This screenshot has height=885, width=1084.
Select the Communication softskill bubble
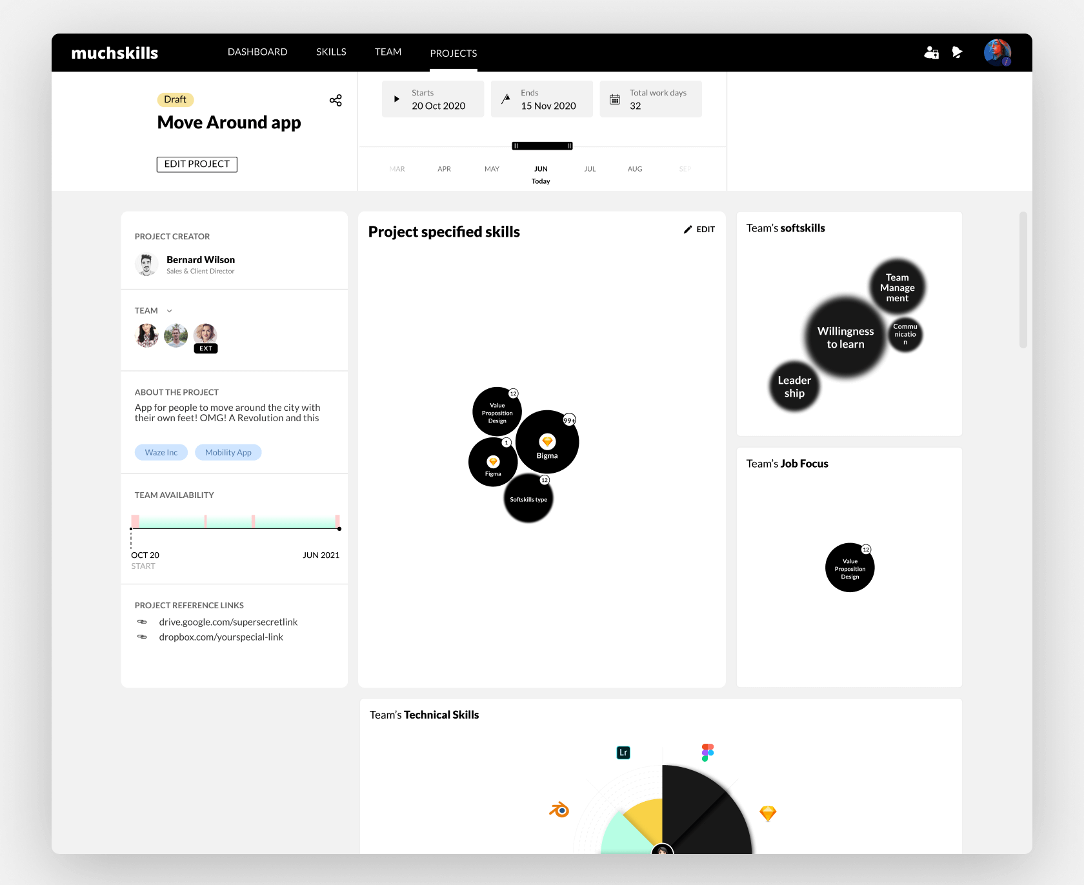click(x=905, y=334)
